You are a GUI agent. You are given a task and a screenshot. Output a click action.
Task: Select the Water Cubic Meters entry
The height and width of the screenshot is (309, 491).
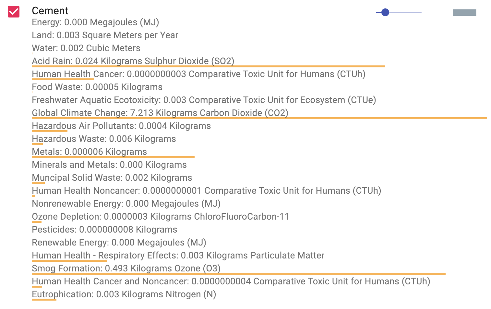pyautogui.click(x=86, y=48)
